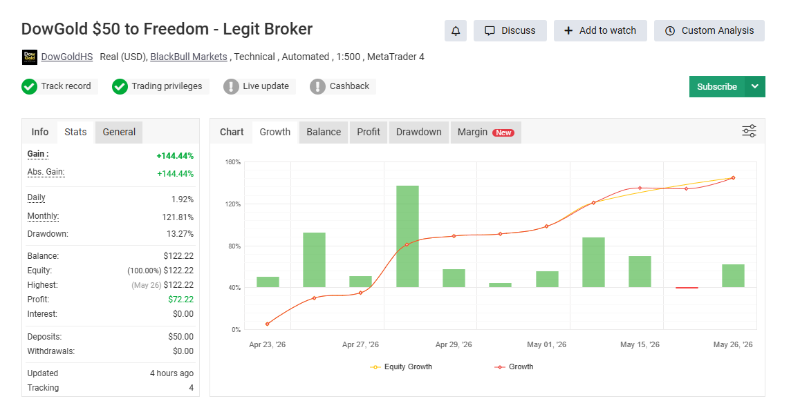809x401 pixels.
Task: Click the Live update warning icon
Action: tap(231, 86)
